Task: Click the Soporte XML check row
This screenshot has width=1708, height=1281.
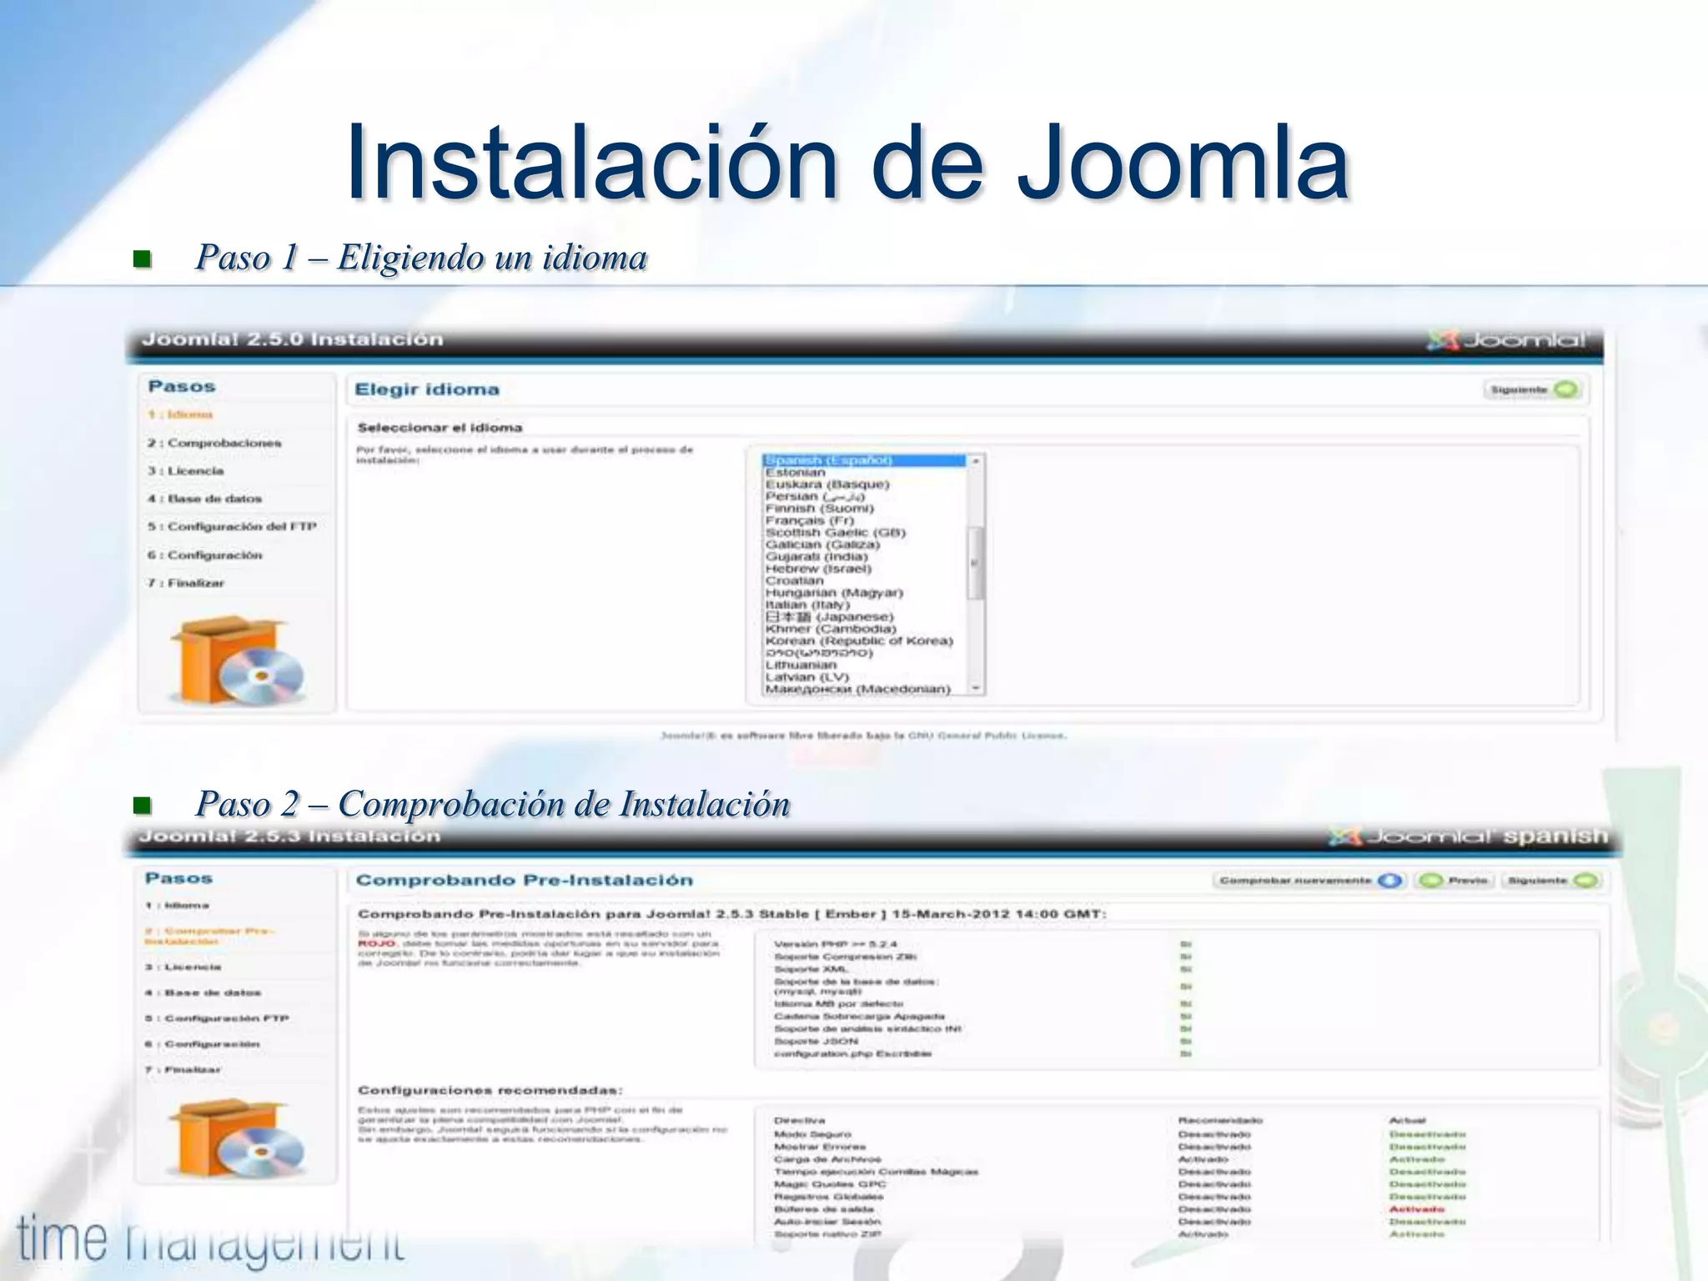Action: (x=982, y=969)
